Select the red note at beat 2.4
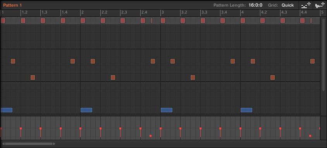Viewport: 327px width, 148px height. (x=143, y=21)
